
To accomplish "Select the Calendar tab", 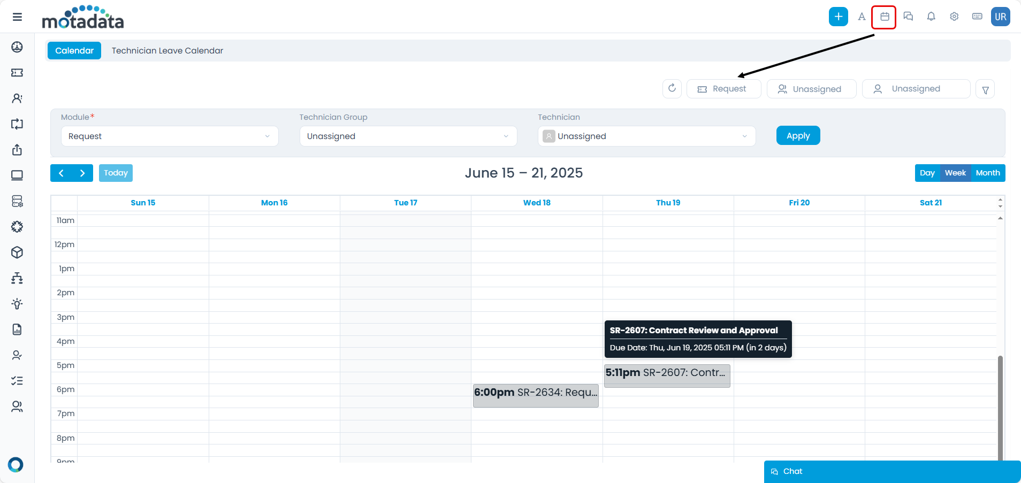I will tap(74, 50).
